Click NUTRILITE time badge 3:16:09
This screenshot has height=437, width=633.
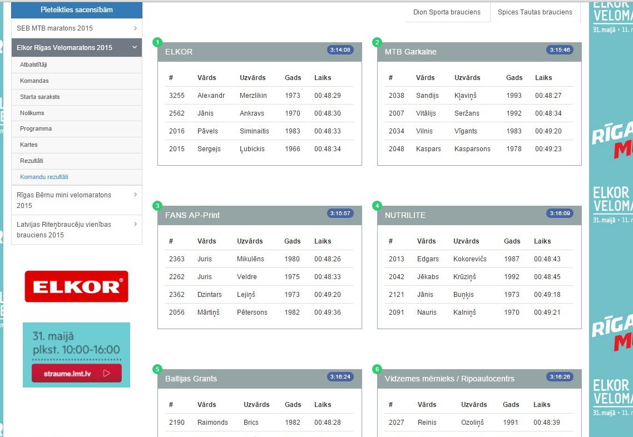(560, 213)
